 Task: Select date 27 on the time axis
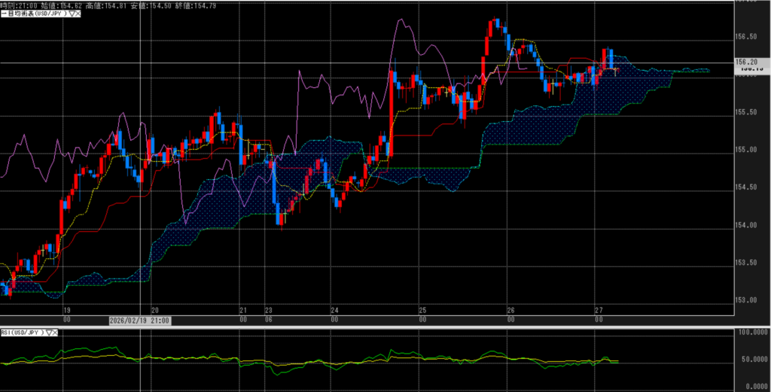[598, 310]
